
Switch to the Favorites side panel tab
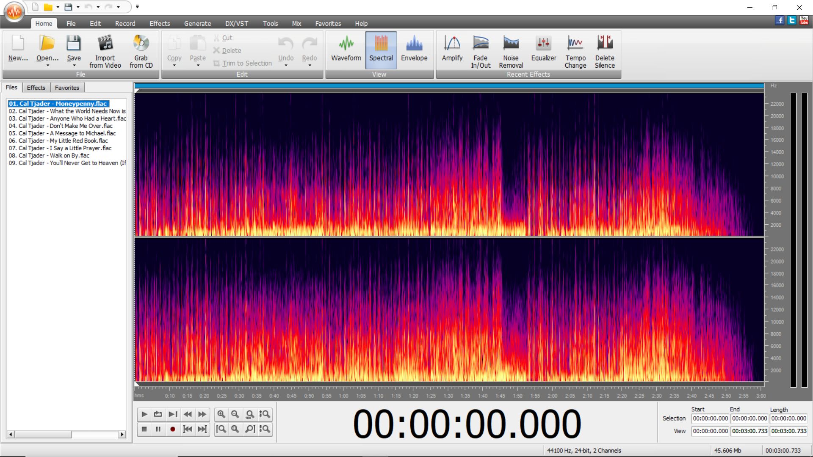click(x=67, y=88)
